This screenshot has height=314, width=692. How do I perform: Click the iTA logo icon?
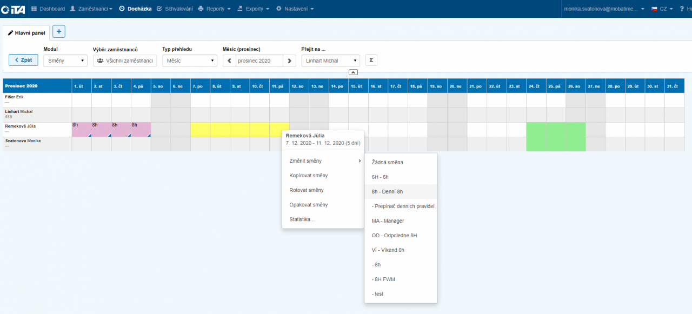point(13,9)
